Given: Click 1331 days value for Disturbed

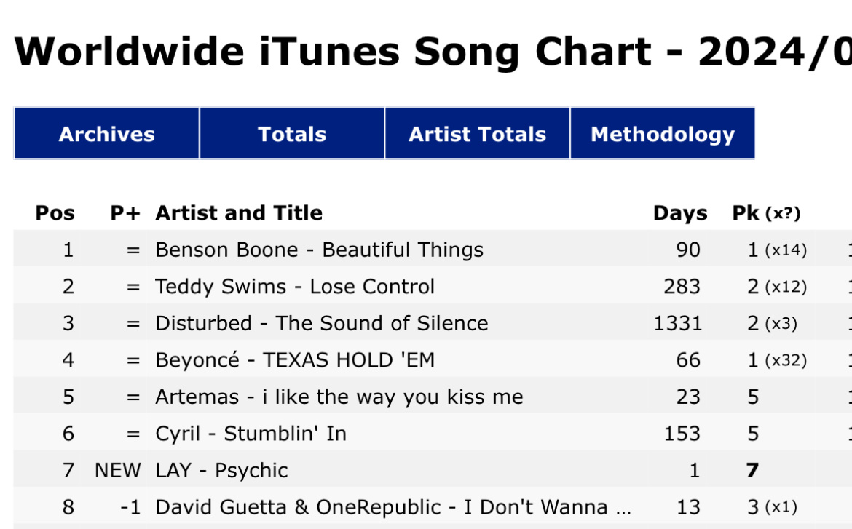Looking at the screenshot, I should pos(677,323).
